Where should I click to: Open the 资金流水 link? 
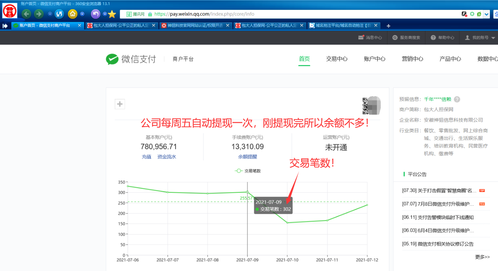(x=167, y=157)
